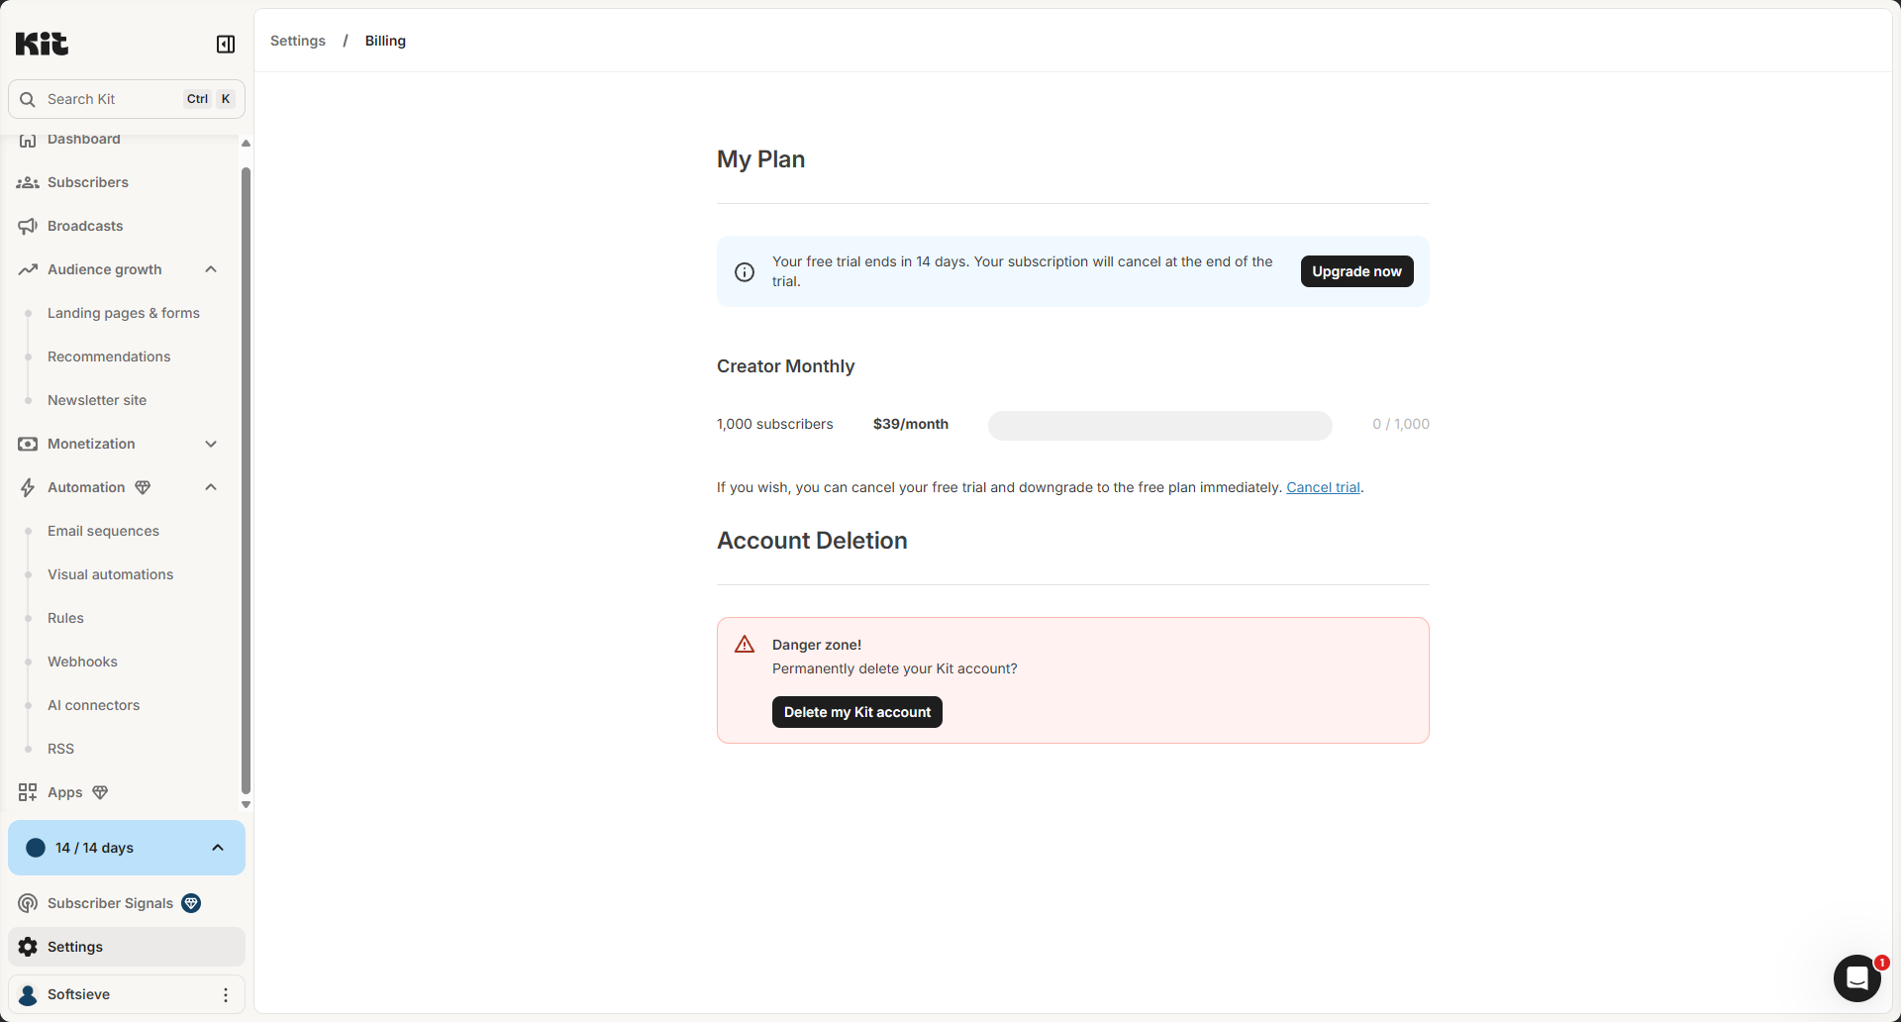Collapse the Audience growth section

[x=211, y=269]
